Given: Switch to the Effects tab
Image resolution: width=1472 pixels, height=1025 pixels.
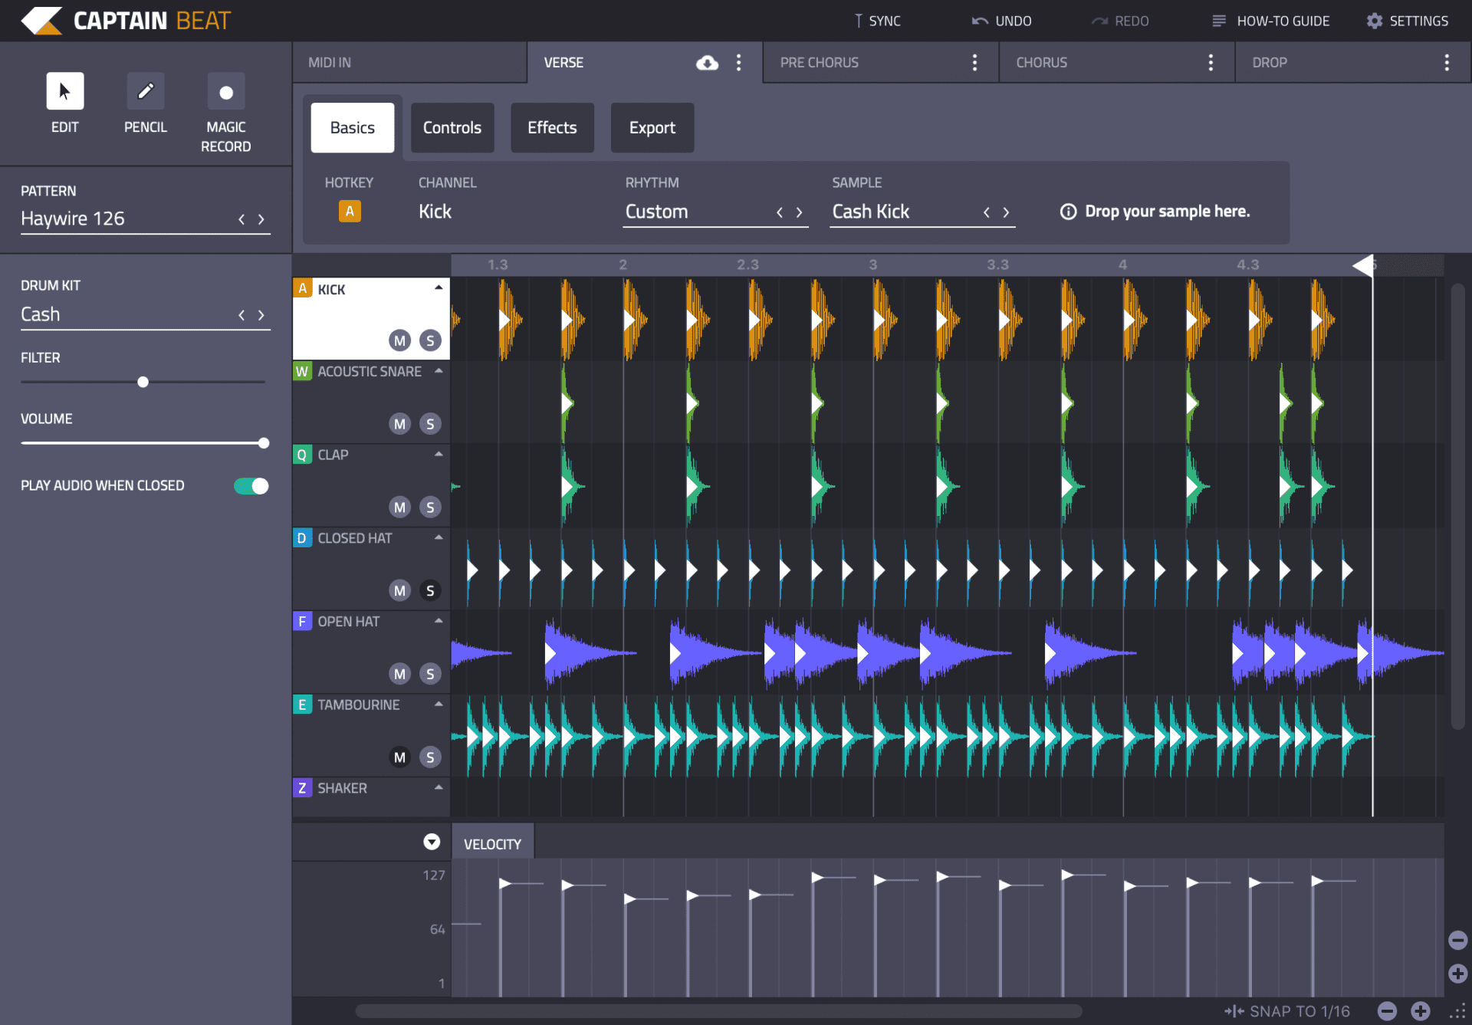Looking at the screenshot, I should [x=552, y=127].
